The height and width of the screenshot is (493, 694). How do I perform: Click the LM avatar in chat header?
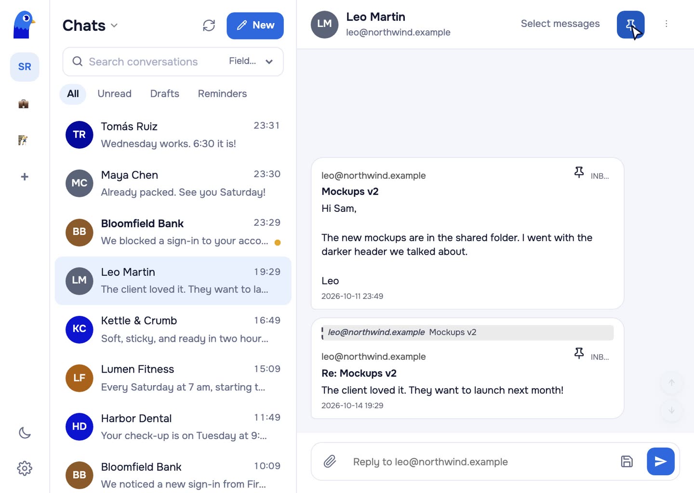coord(324,24)
